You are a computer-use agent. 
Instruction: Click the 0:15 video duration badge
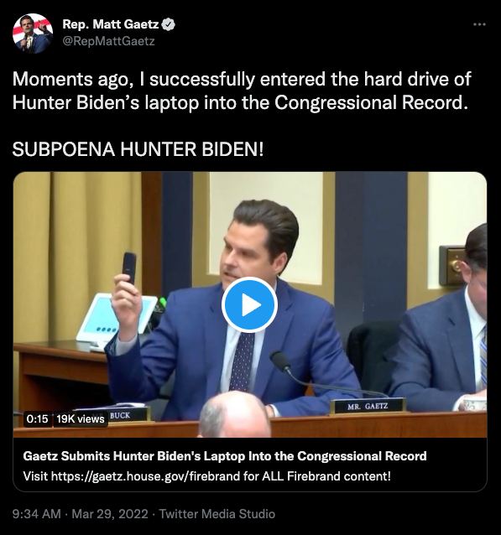point(37,418)
